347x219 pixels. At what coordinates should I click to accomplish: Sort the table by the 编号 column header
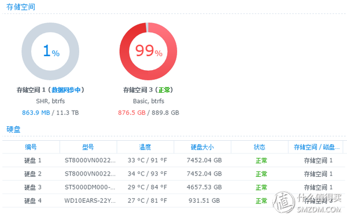click(31, 147)
